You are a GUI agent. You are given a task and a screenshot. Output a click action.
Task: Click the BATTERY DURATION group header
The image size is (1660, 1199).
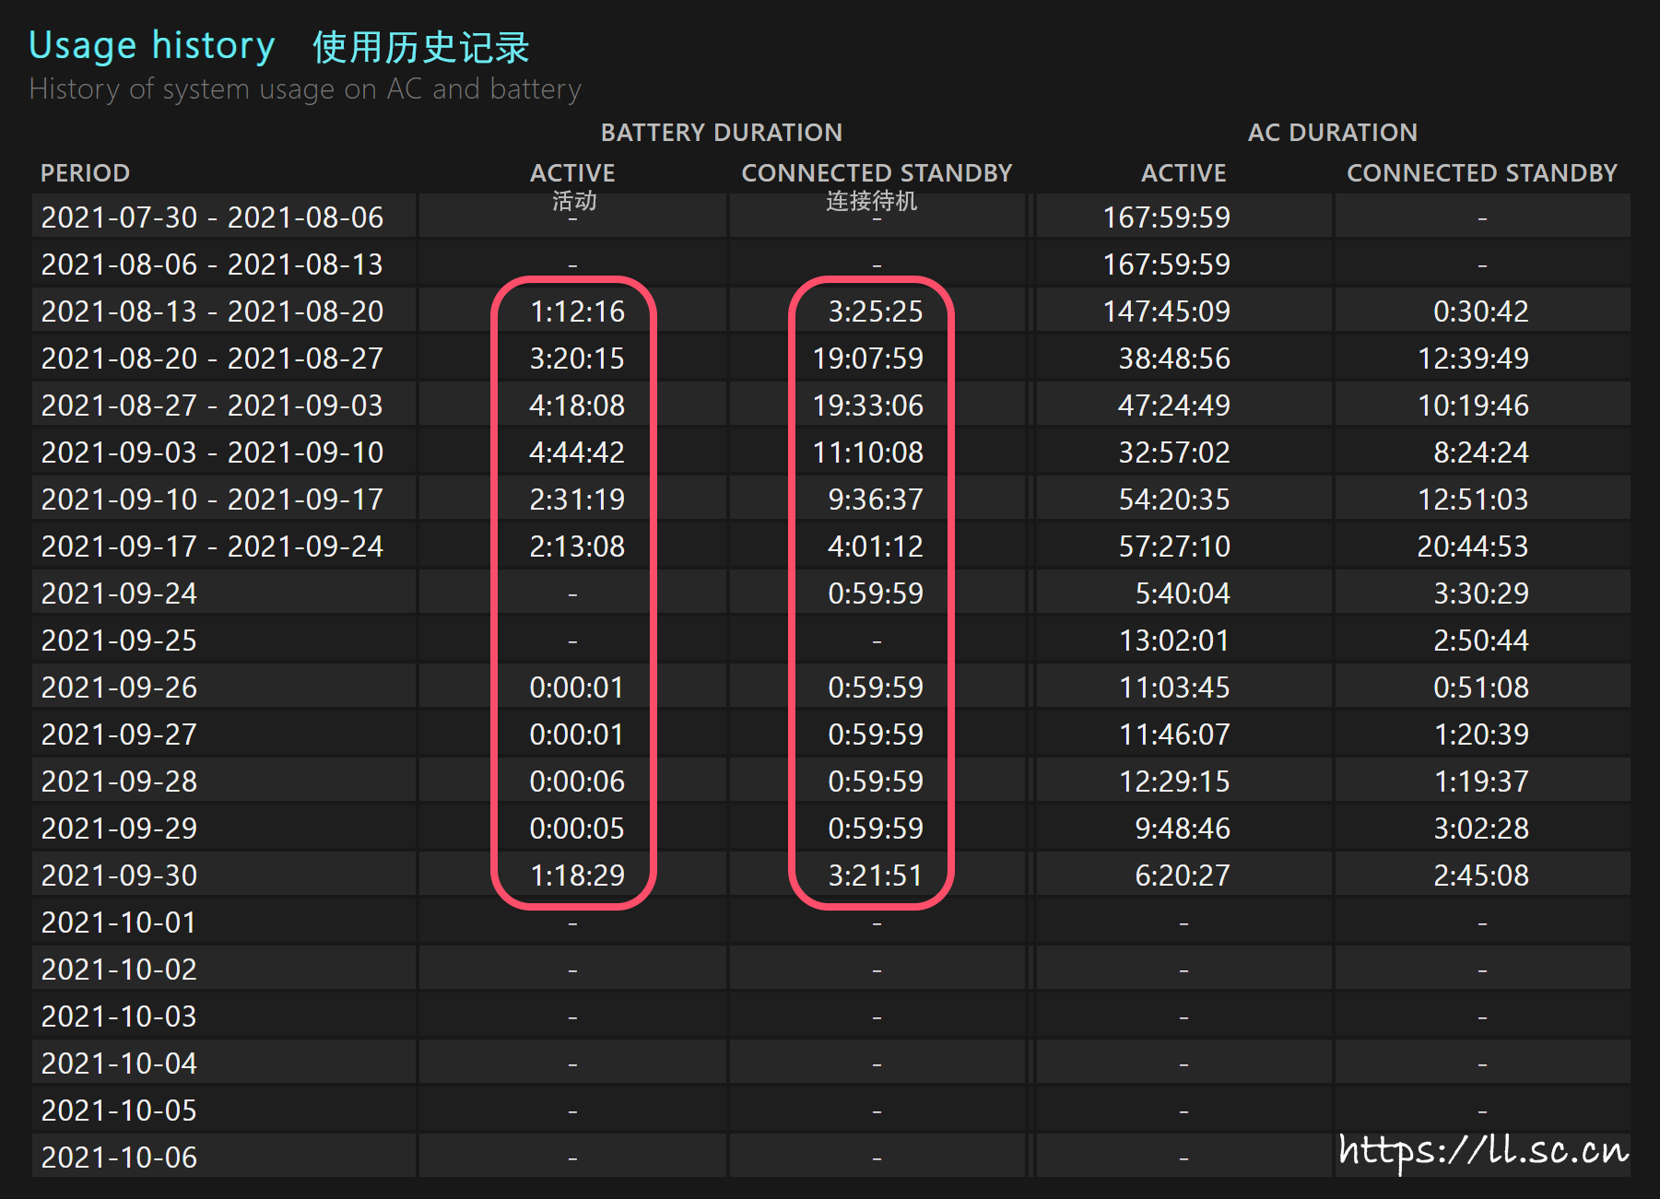tap(721, 133)
